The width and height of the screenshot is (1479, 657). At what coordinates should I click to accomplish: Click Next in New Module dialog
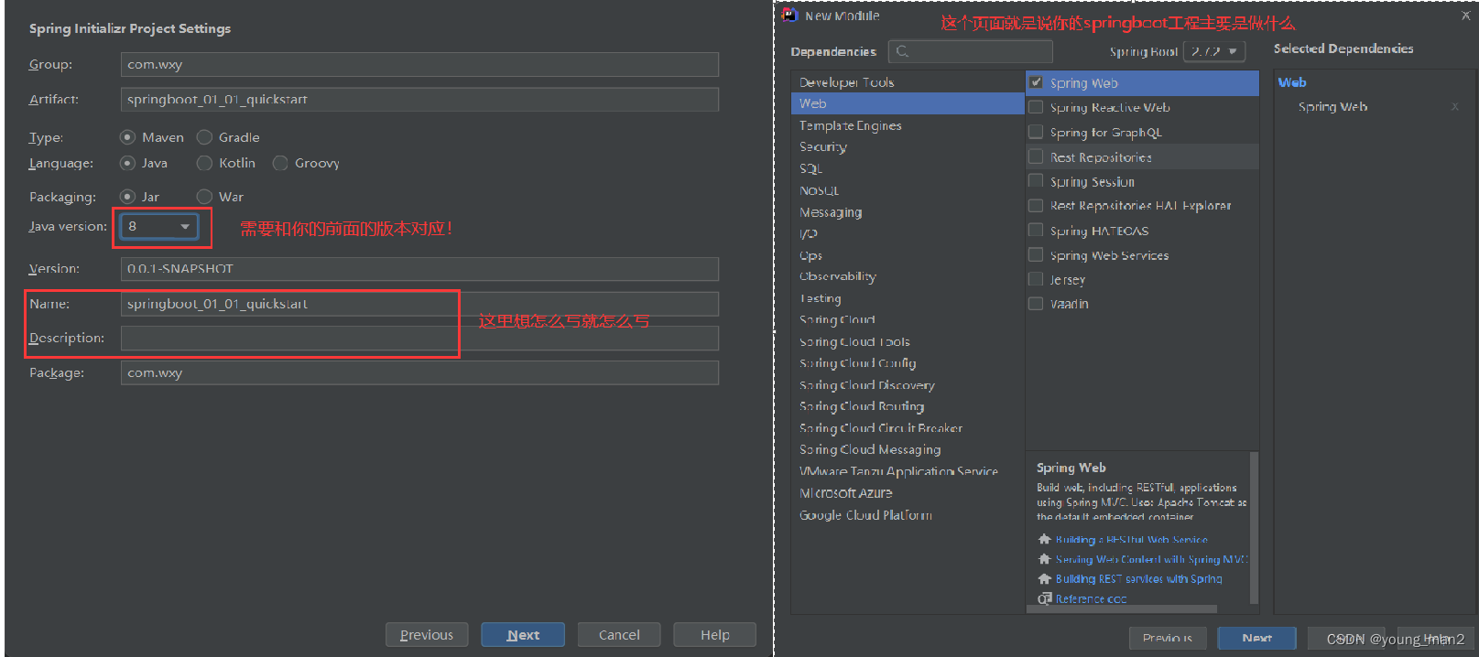[1256, 638]
